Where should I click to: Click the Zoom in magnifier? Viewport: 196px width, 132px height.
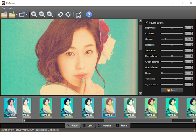coord(34,14)
